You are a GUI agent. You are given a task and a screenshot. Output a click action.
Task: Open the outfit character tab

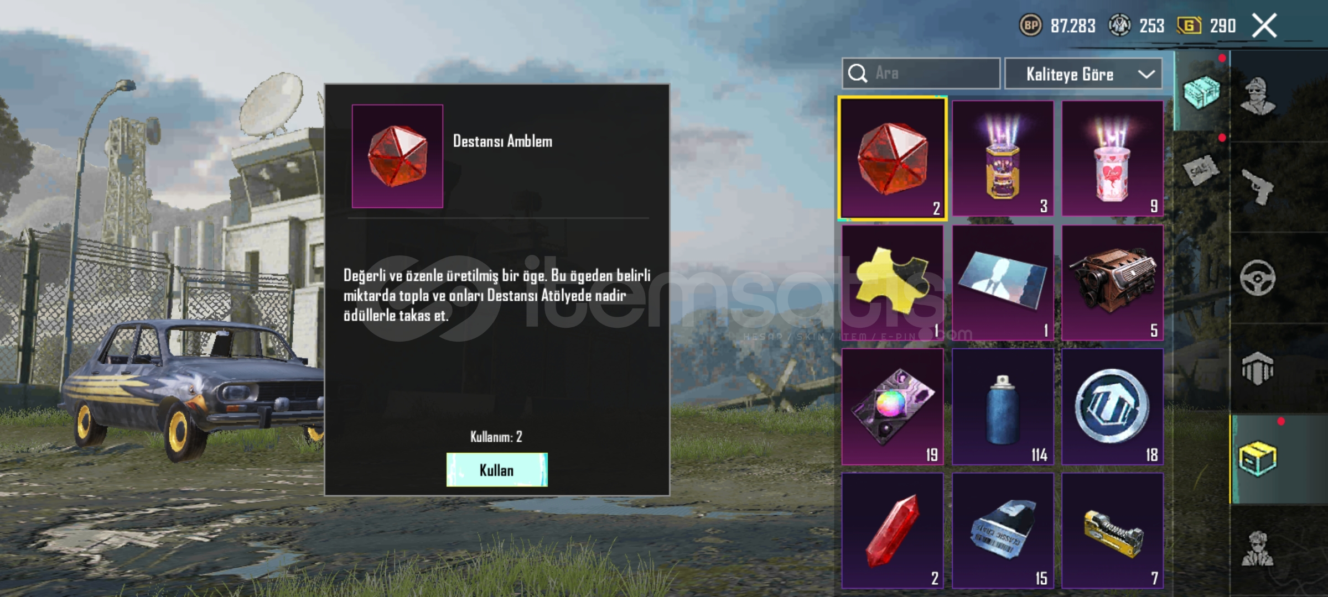coord(1257,95)
